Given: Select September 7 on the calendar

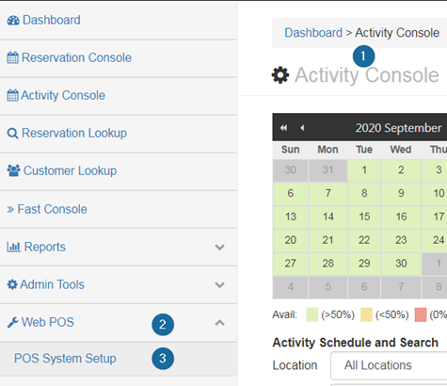Looking at the screenshot, I should click(x=328, y=194).
